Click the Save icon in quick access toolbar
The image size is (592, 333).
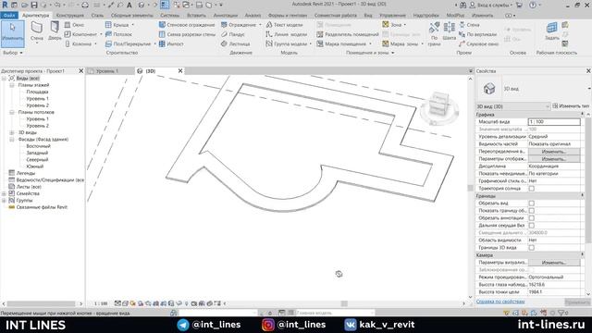[x=34, y=5]
